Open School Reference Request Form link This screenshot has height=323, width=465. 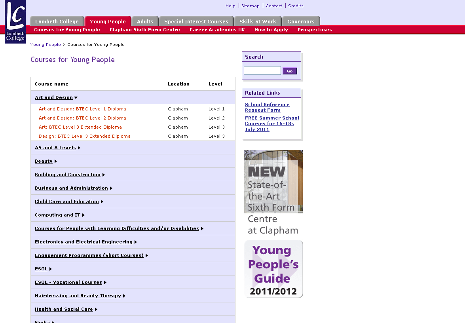pyautogui.click(x=267, y=107)
